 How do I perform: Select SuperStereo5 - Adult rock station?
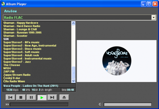coord(21,55)
